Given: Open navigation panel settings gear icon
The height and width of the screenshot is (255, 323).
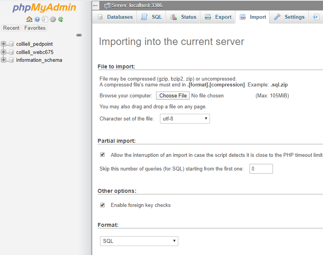Looking at the screenshot, I should 53,20.
